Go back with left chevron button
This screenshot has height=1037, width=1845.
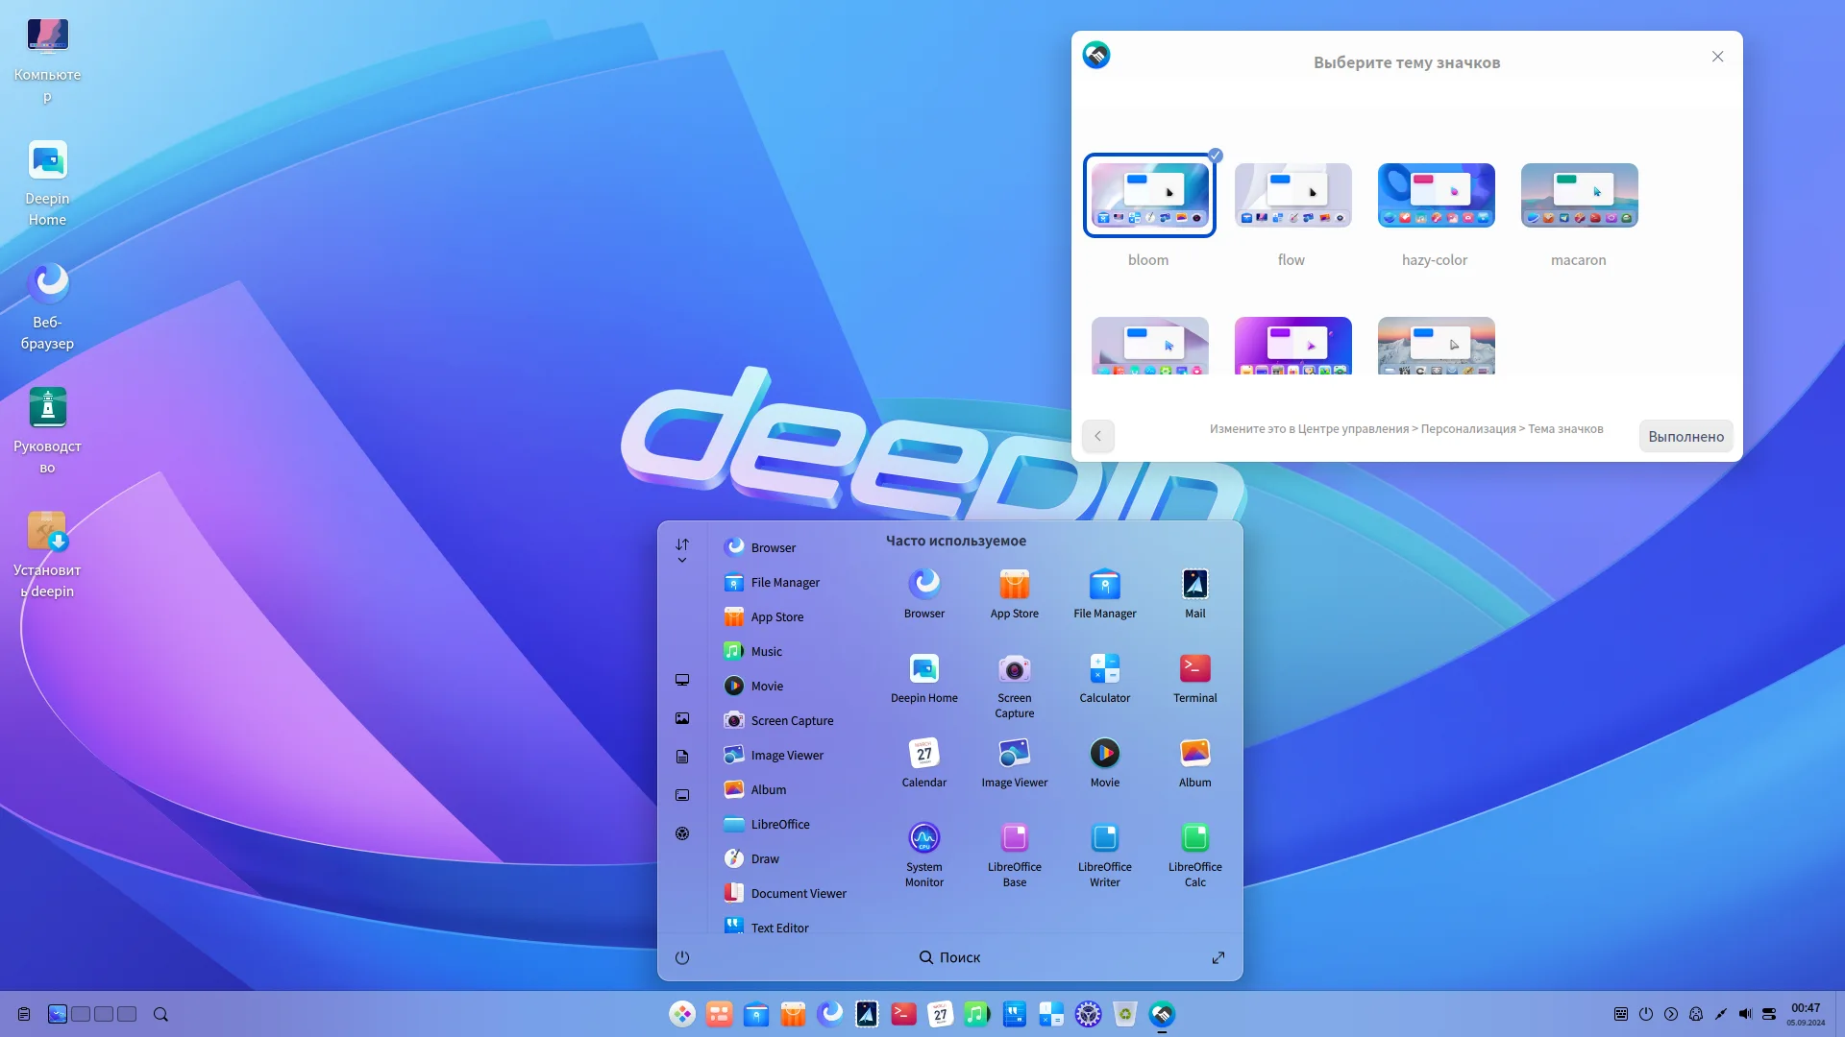click(1097, 436)
